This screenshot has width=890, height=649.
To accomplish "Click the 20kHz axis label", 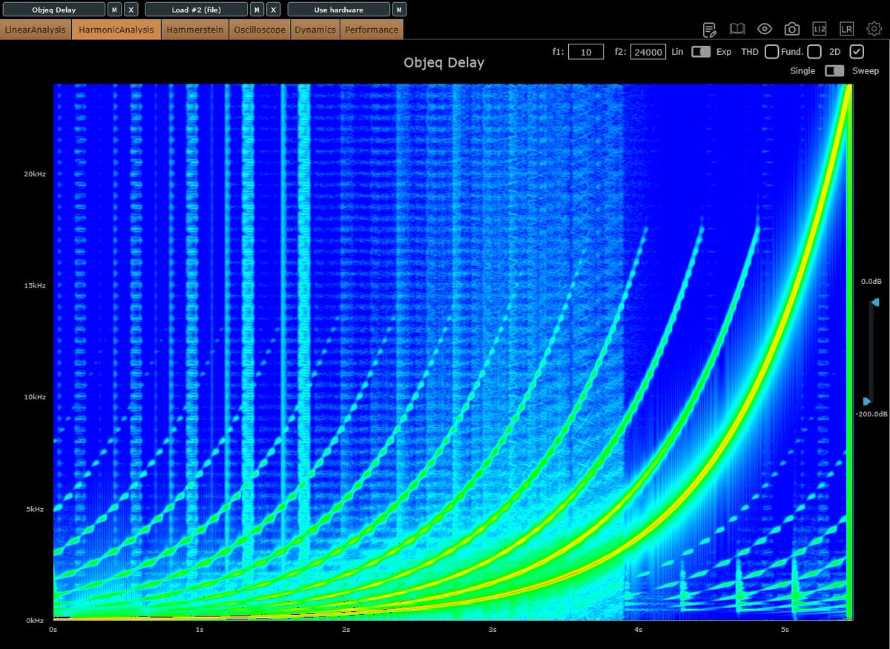I will [x=36, y=174].
